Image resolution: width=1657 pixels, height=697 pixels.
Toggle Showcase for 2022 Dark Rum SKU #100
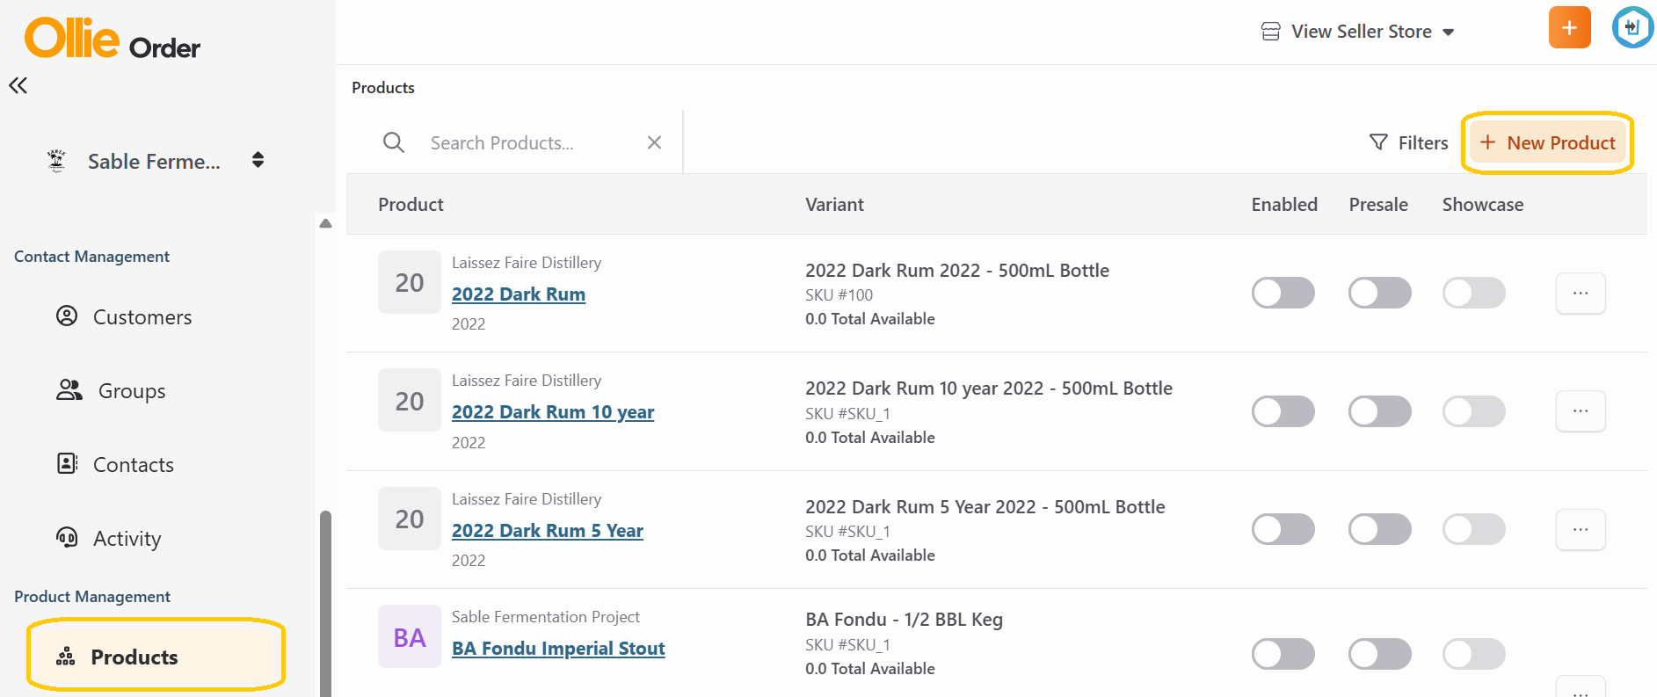[1474, 293]
